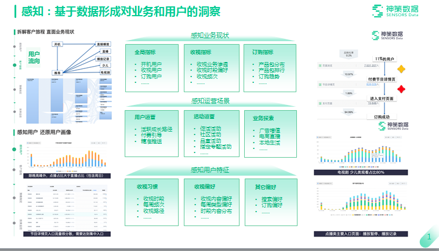Click the 拆解客户旅程 直面业务现状 heading
The height and width of the screenshot is (251, 439).
pyautogui.click(x=46, y=32)
